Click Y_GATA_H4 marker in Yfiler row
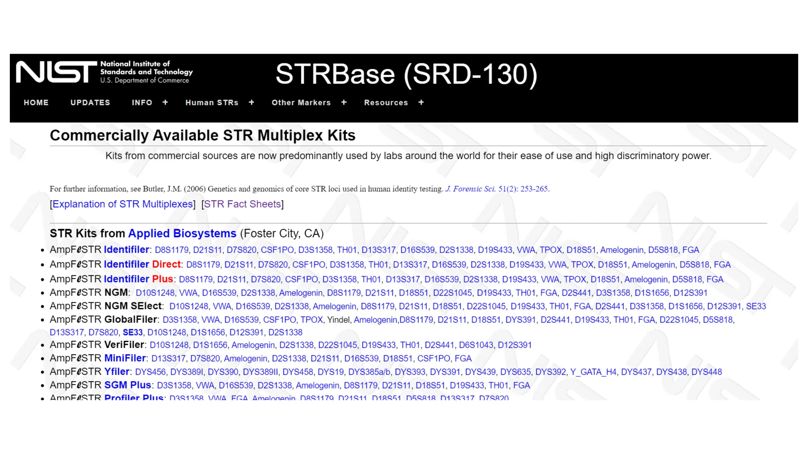This screenshot has width=808, height=454. pos(593,372)
